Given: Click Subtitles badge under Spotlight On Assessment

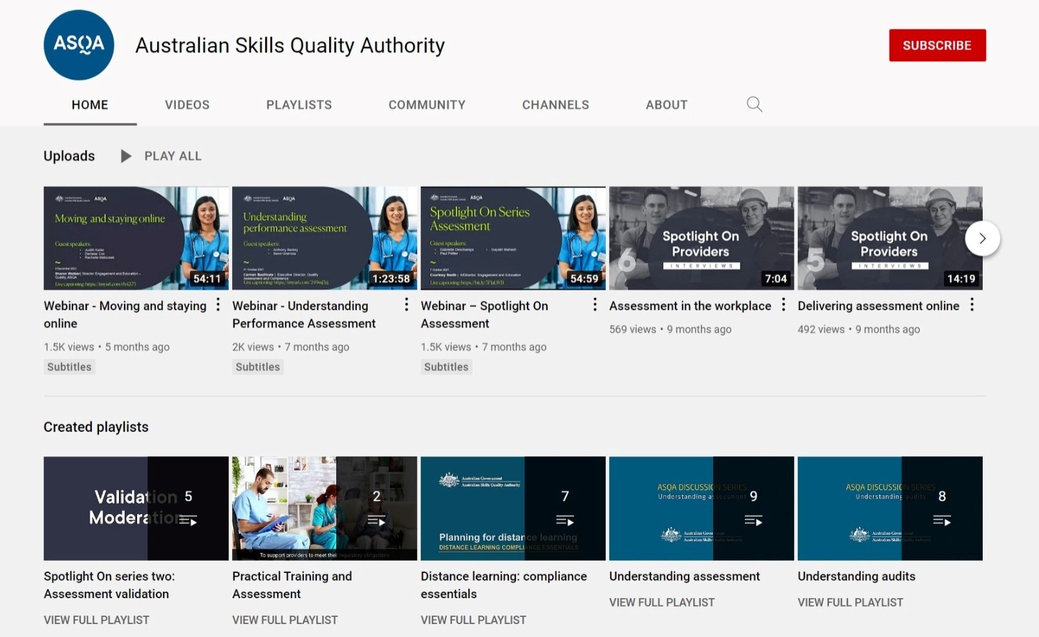Looking at the screenshot, I should [446, 367].
